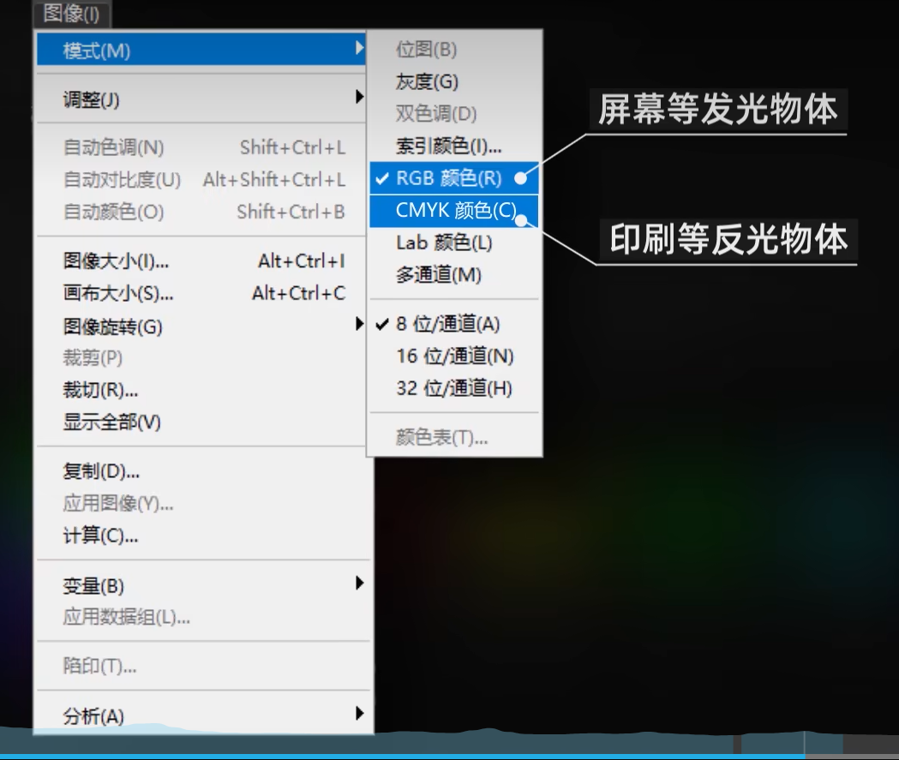This screenshot has height=760, width=899.
Task: Click 裁切(R)... menu item
Action: pyautogui.click(x=100, y=391)
